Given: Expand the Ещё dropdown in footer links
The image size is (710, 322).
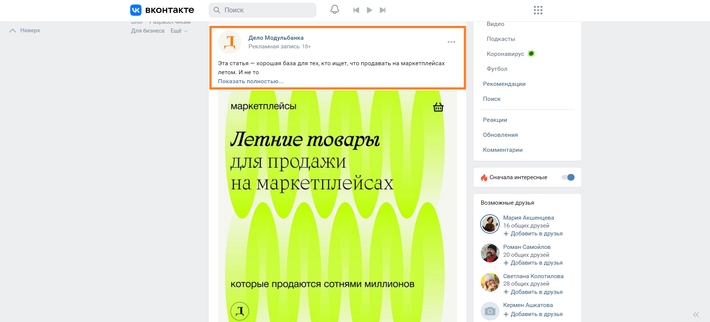Looking at the screenshot, I should tap(179, 31).
